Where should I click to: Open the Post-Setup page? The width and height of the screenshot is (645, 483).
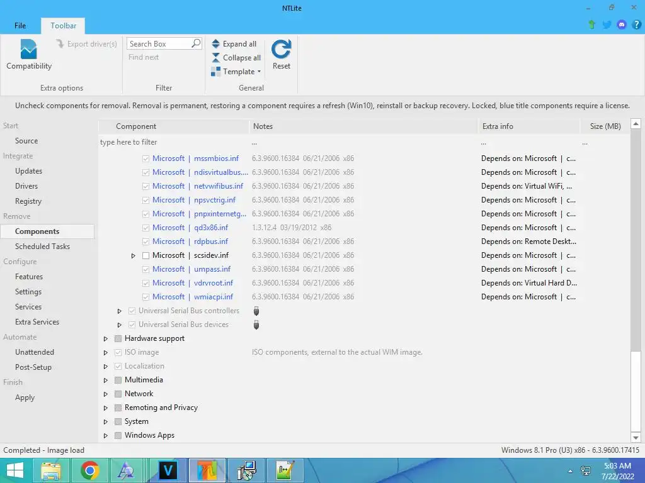(x=33, y=367)
